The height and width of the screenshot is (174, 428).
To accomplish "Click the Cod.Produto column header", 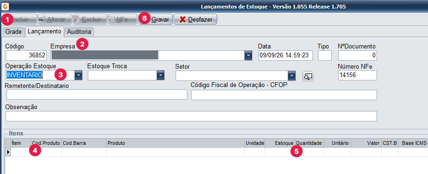I will [x=46, y=143].
